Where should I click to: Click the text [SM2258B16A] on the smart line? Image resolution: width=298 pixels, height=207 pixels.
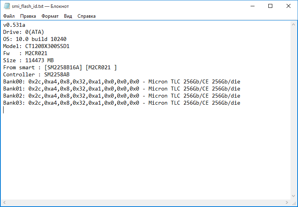[x=63, y=68]
